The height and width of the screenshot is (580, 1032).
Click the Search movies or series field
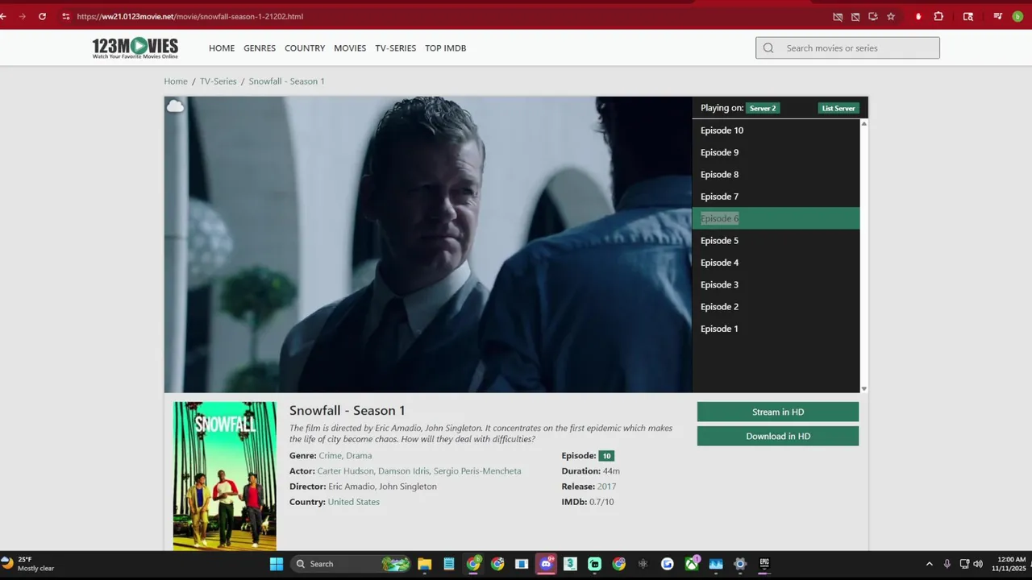point(847,48)
